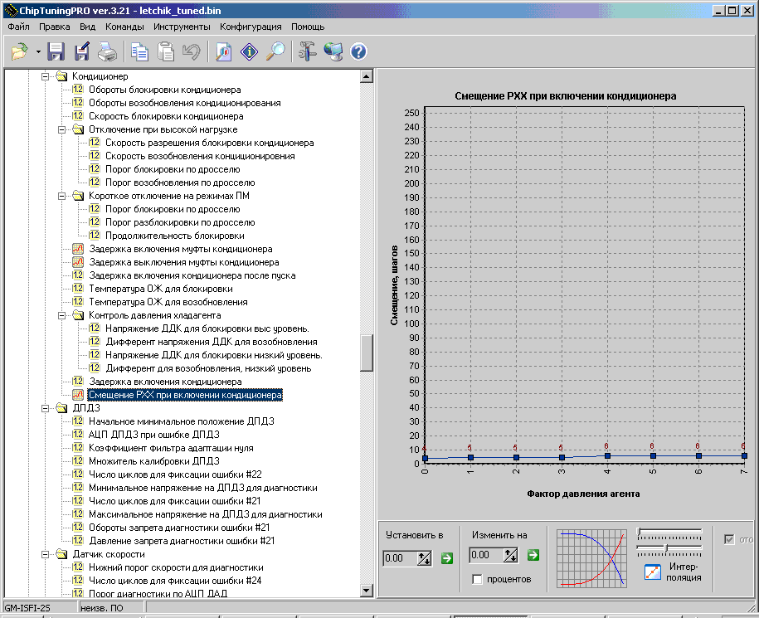Click the copy icon in toolbar
The width and height of the screenshot is (759, 618).
tap(140, 52)
